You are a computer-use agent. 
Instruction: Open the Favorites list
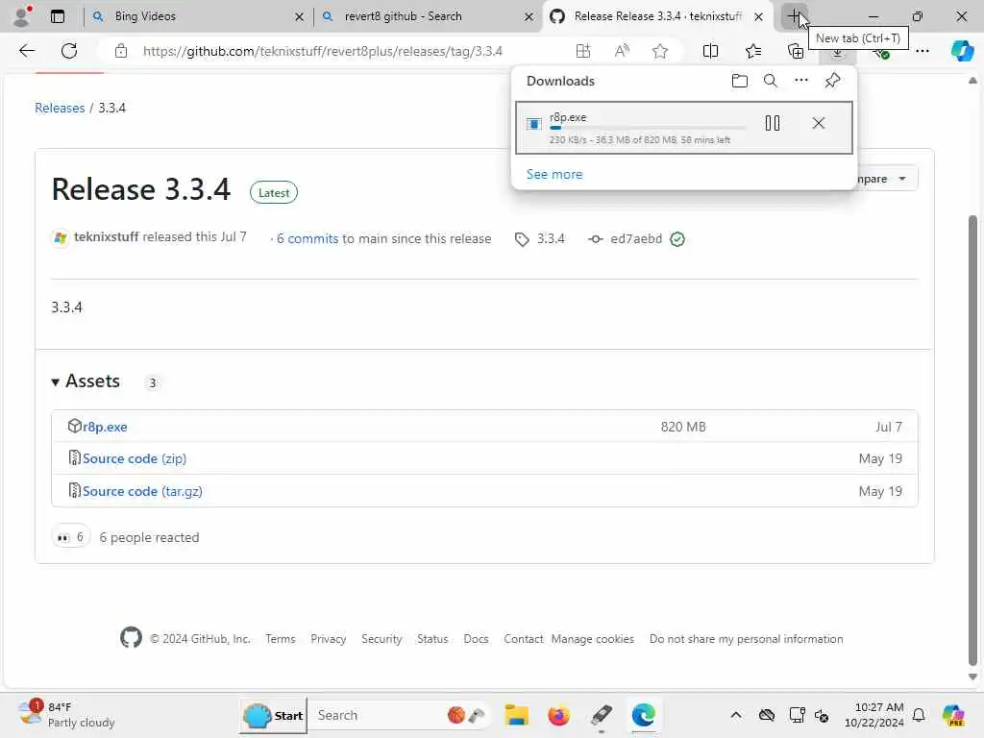(753, 51)
